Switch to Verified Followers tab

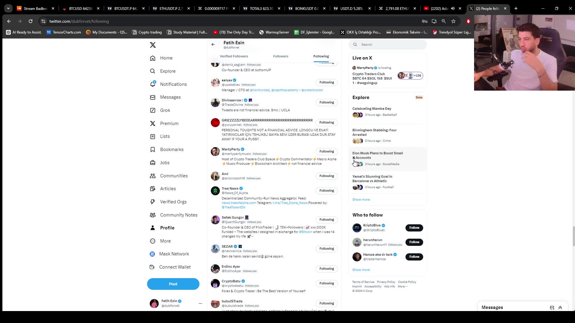(234, 56)
